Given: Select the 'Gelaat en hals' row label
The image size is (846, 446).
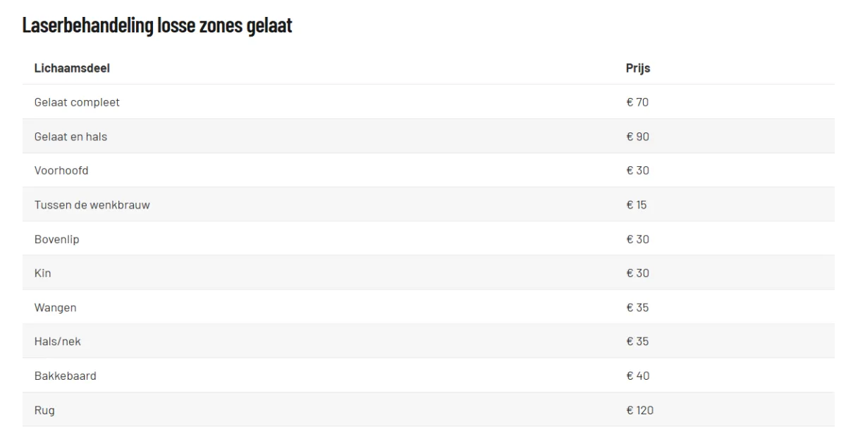Looking at the screenshot, I should [70, 137].
